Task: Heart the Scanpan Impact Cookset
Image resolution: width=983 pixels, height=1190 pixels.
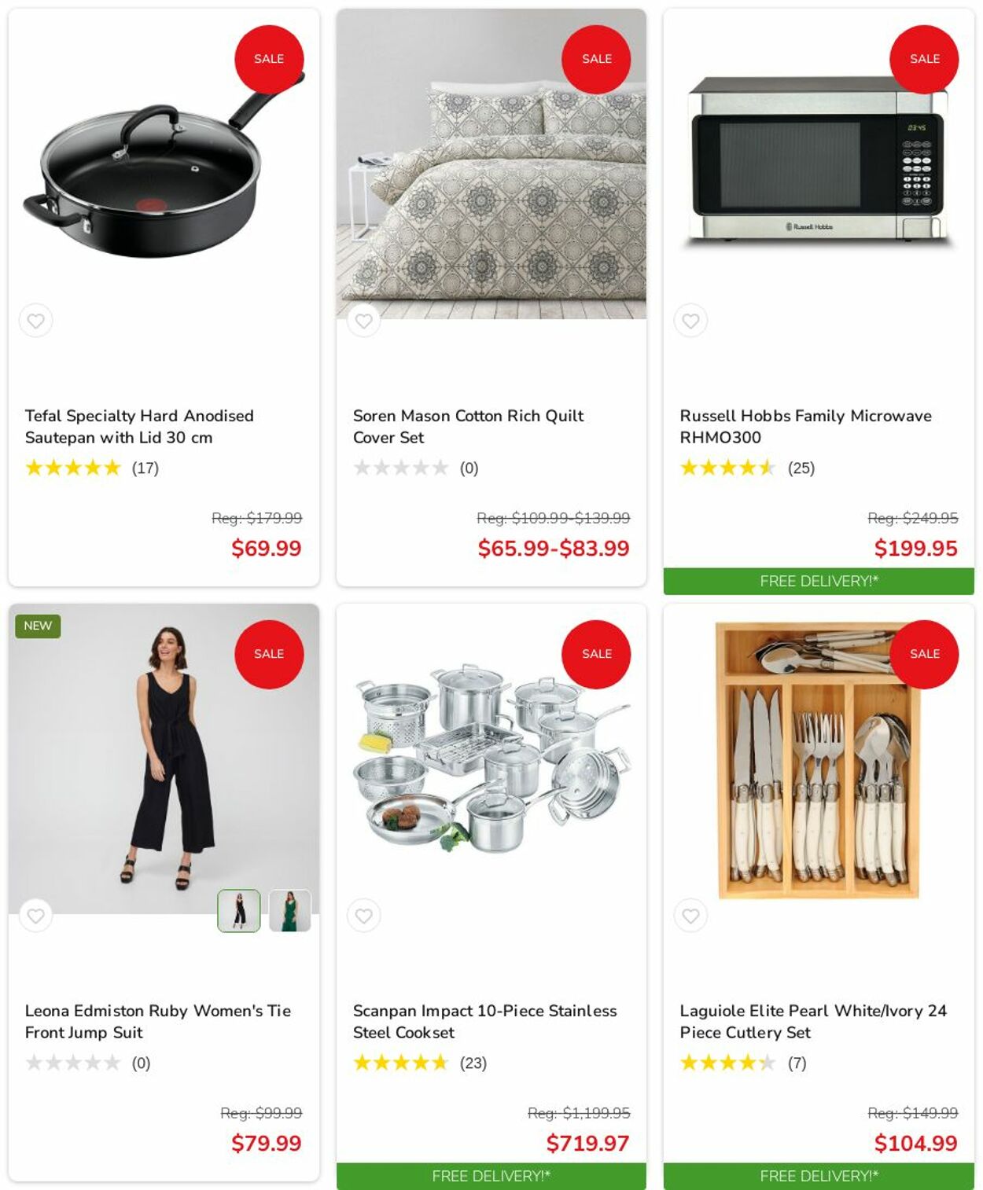Action: pos(363,916)
